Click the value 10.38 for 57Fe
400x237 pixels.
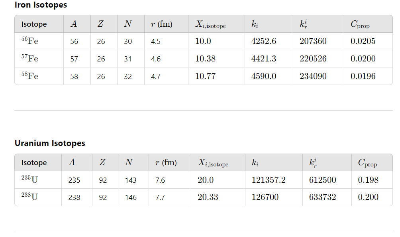pyautogui.click(x=205, y=59)
